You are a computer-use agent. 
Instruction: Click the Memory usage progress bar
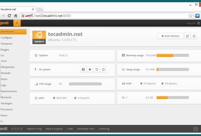click(172, 55)
